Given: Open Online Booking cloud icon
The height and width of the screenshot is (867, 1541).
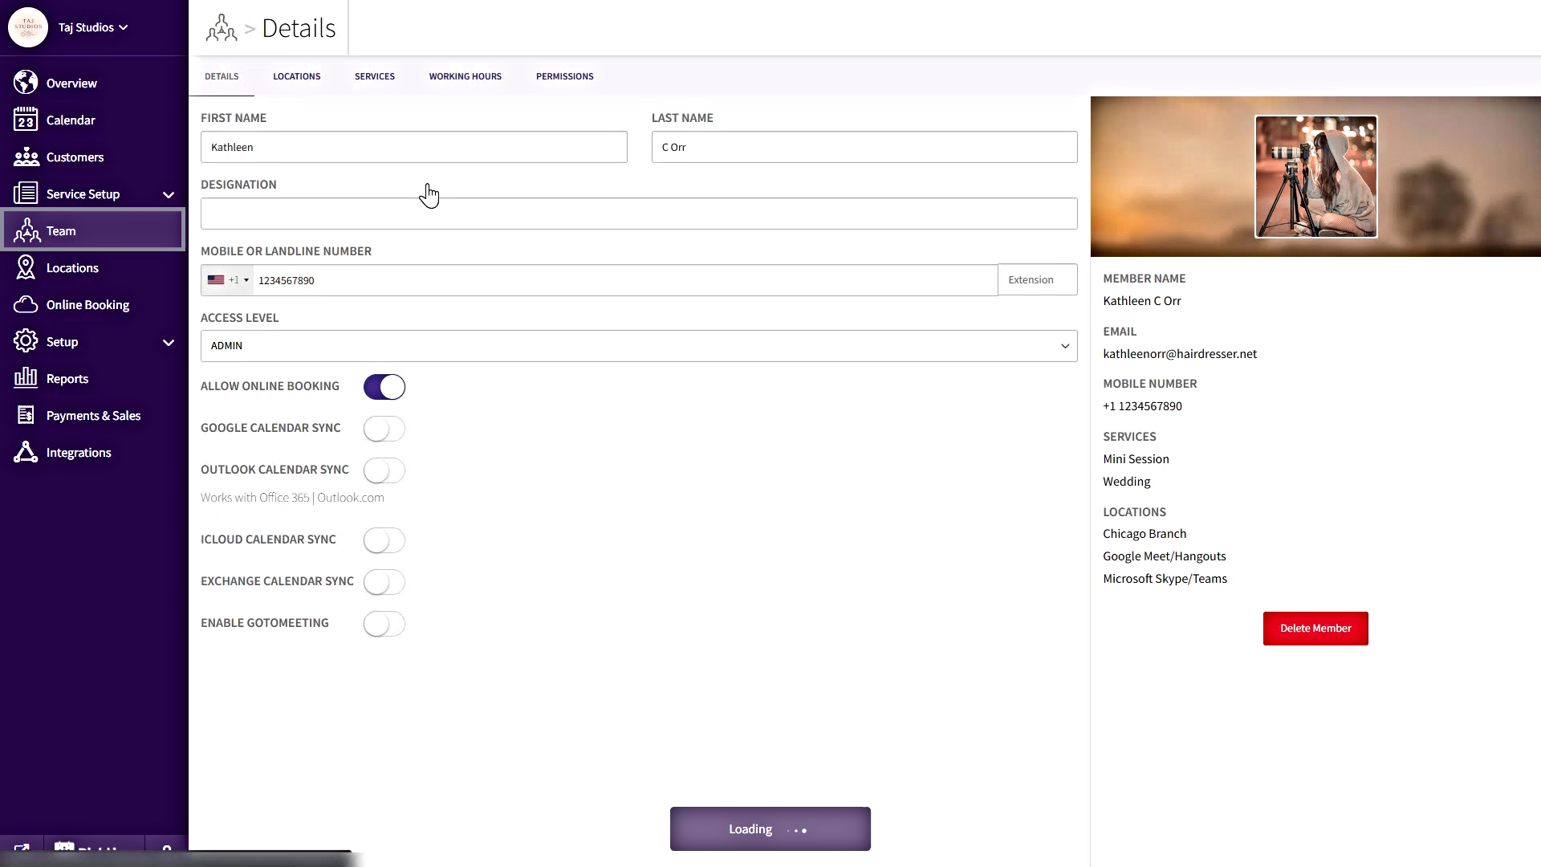Looking at the screenshot, I should [x=26, y=304].
